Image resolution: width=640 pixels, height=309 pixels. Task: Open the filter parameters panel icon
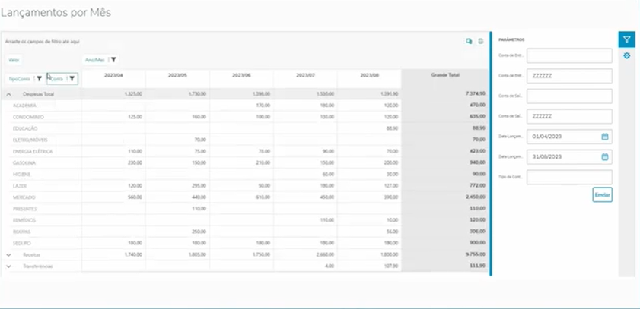point(626,39)
